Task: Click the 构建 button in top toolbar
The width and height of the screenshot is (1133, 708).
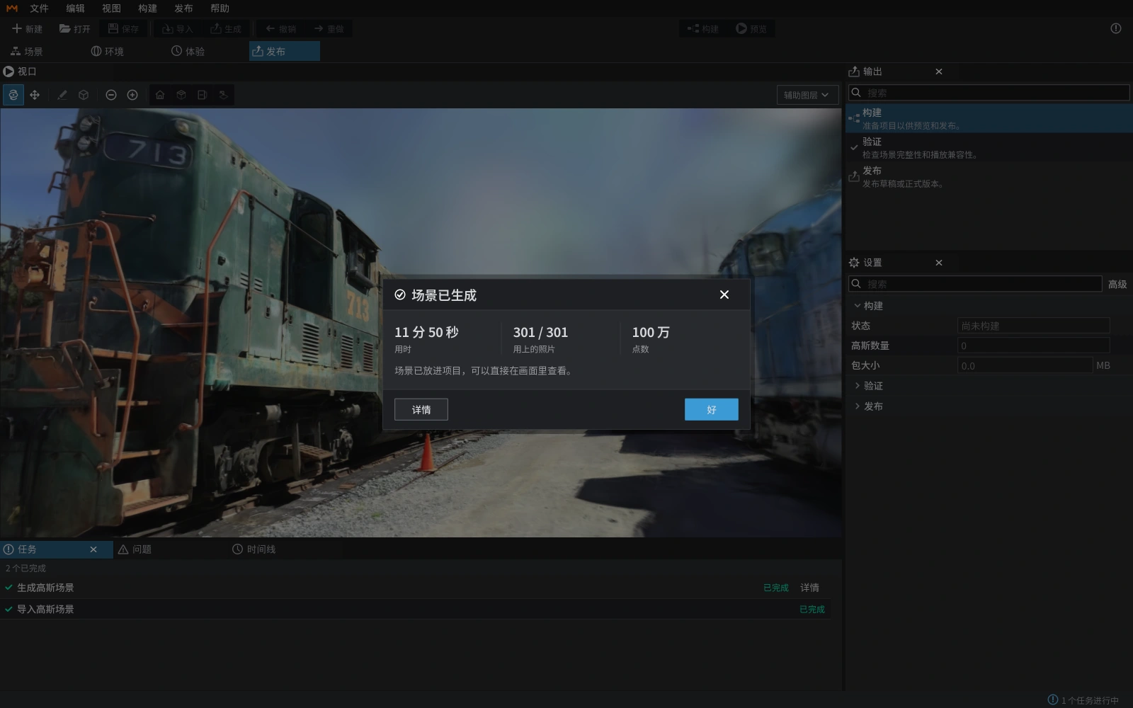Action: coord(703,29)
